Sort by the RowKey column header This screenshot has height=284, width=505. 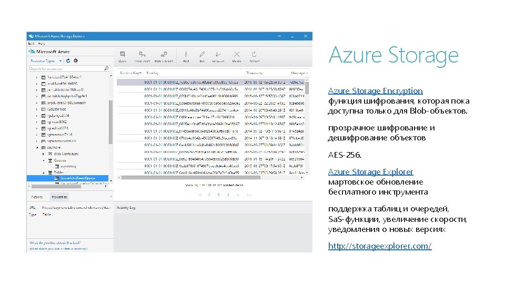pyautogui.click(x=152, y=73)
